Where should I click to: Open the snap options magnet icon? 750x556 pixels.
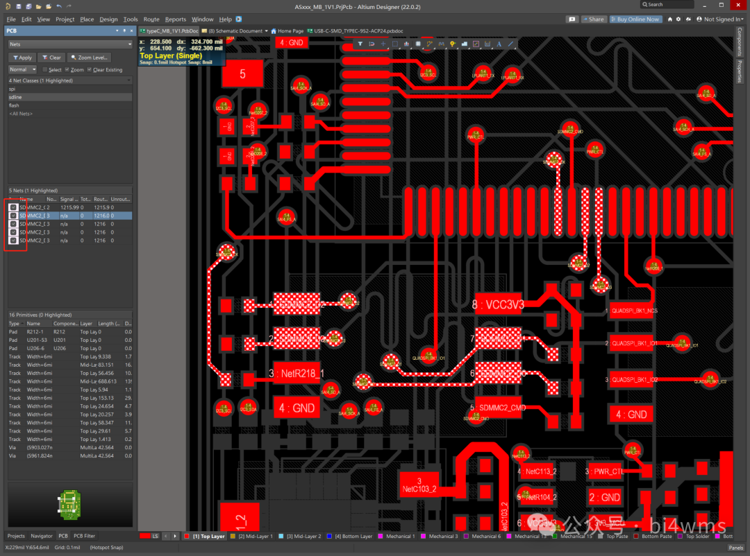point(372,44)
